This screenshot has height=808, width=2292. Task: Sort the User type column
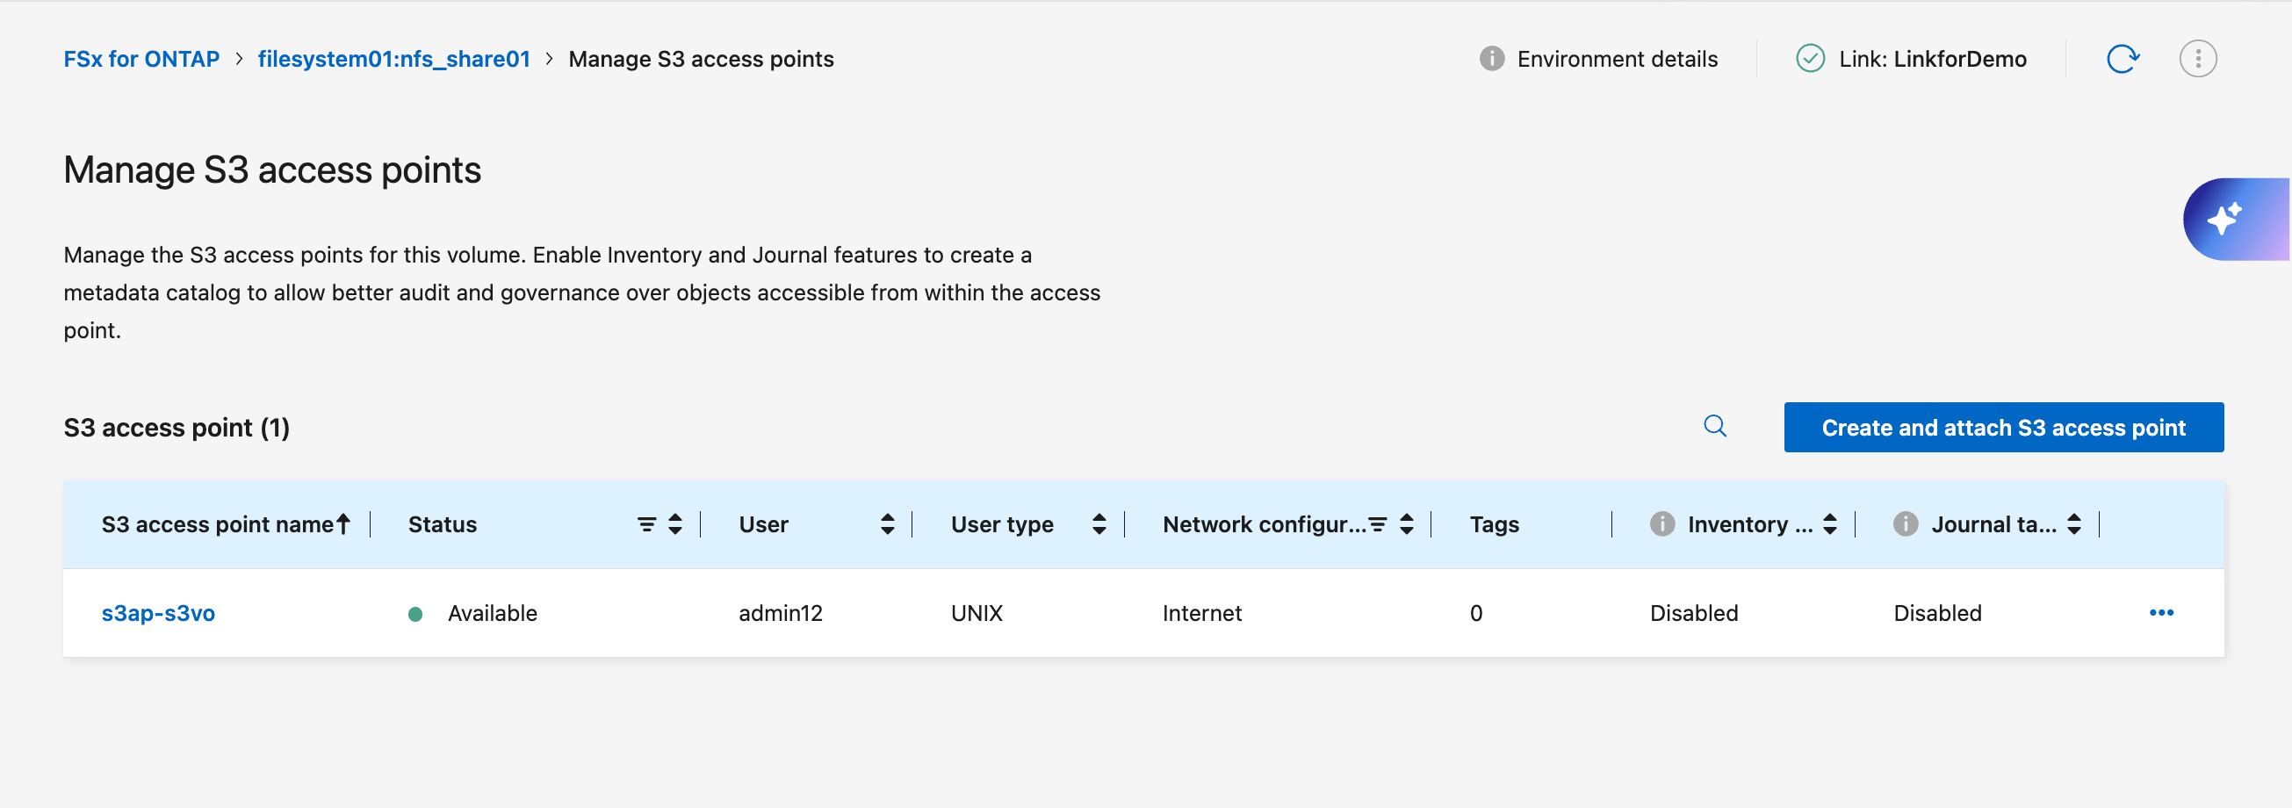[1099, 524]
